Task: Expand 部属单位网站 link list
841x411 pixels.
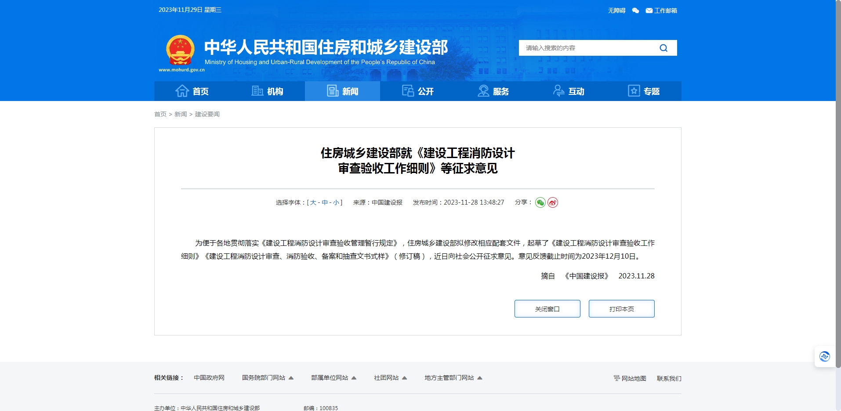Action: pyautogui.click(x=333, y=378)
